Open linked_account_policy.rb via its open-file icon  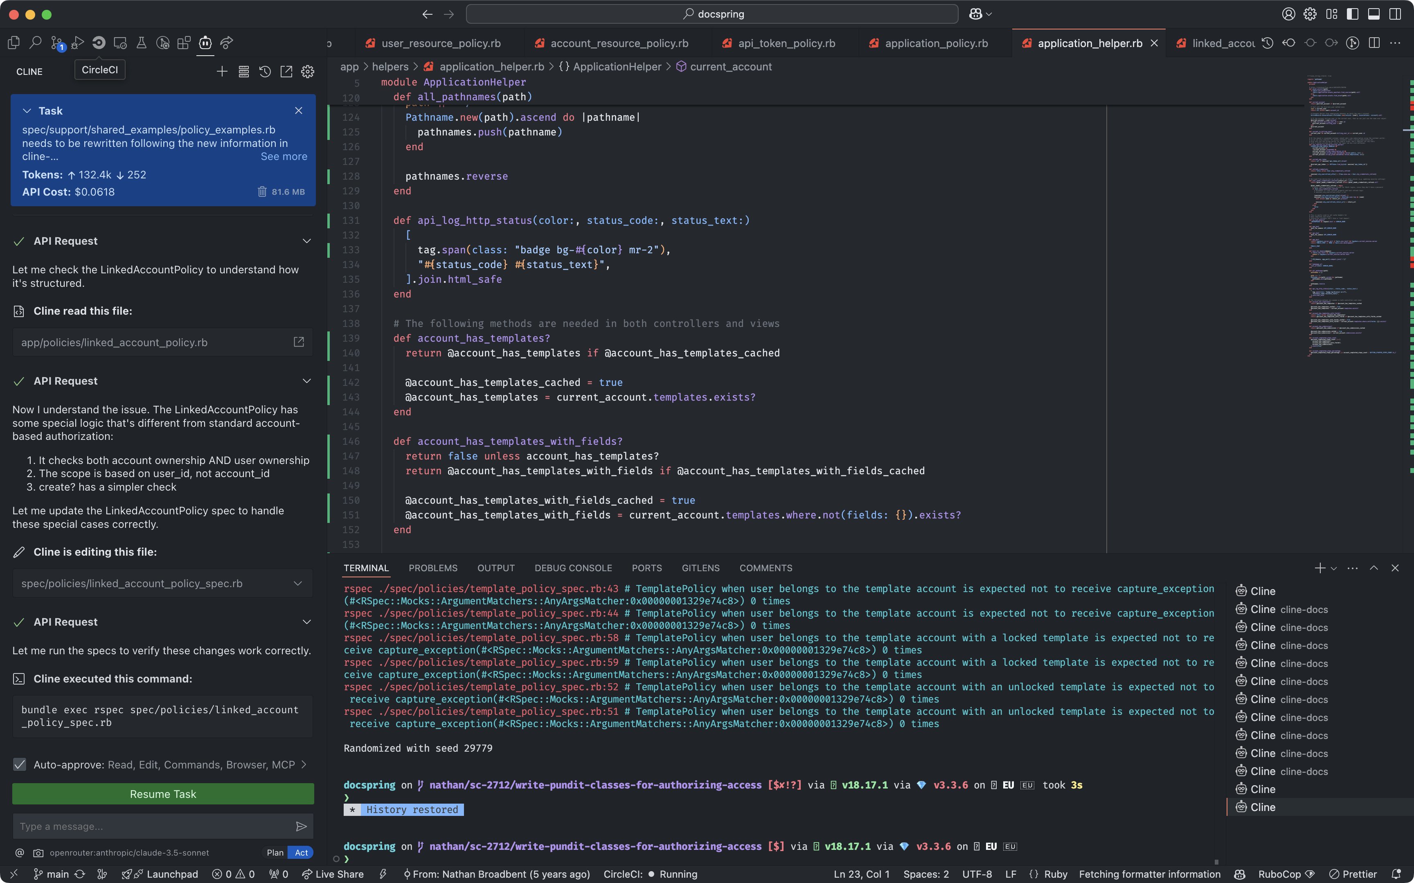tap(299, 342)
